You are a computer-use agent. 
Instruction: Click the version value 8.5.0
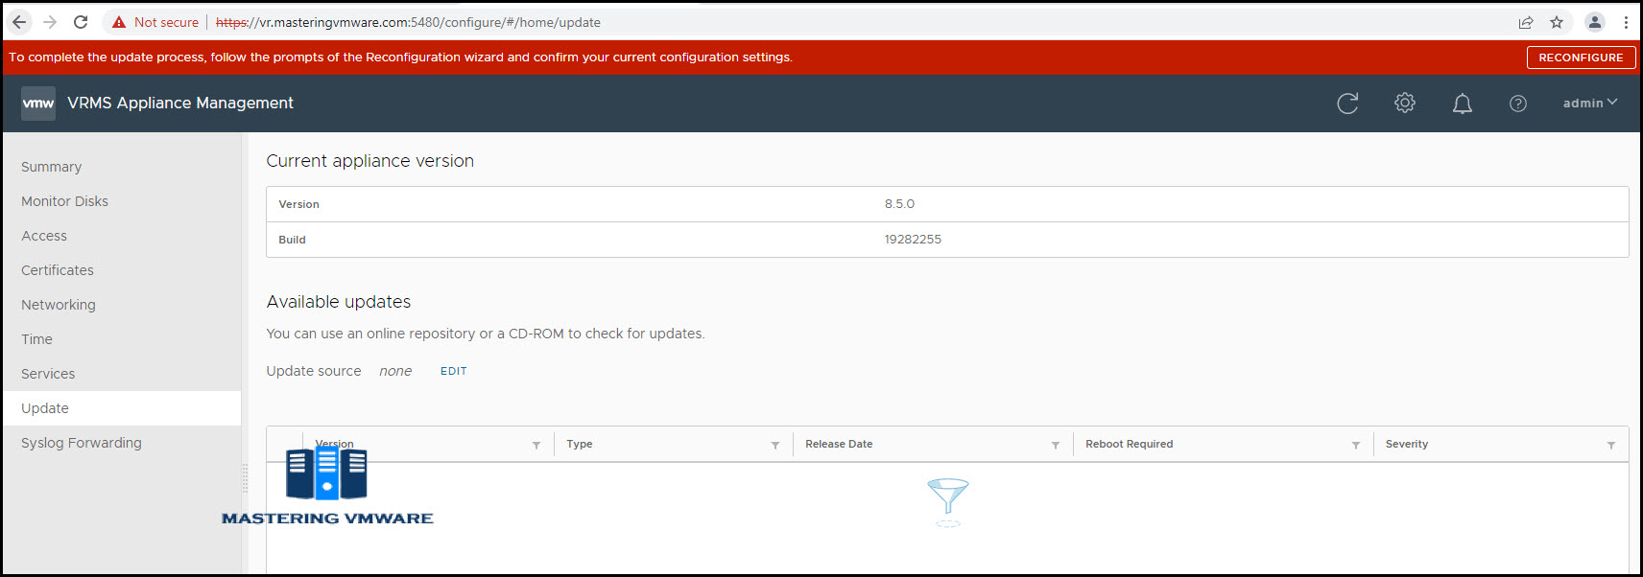coord(899,204)
